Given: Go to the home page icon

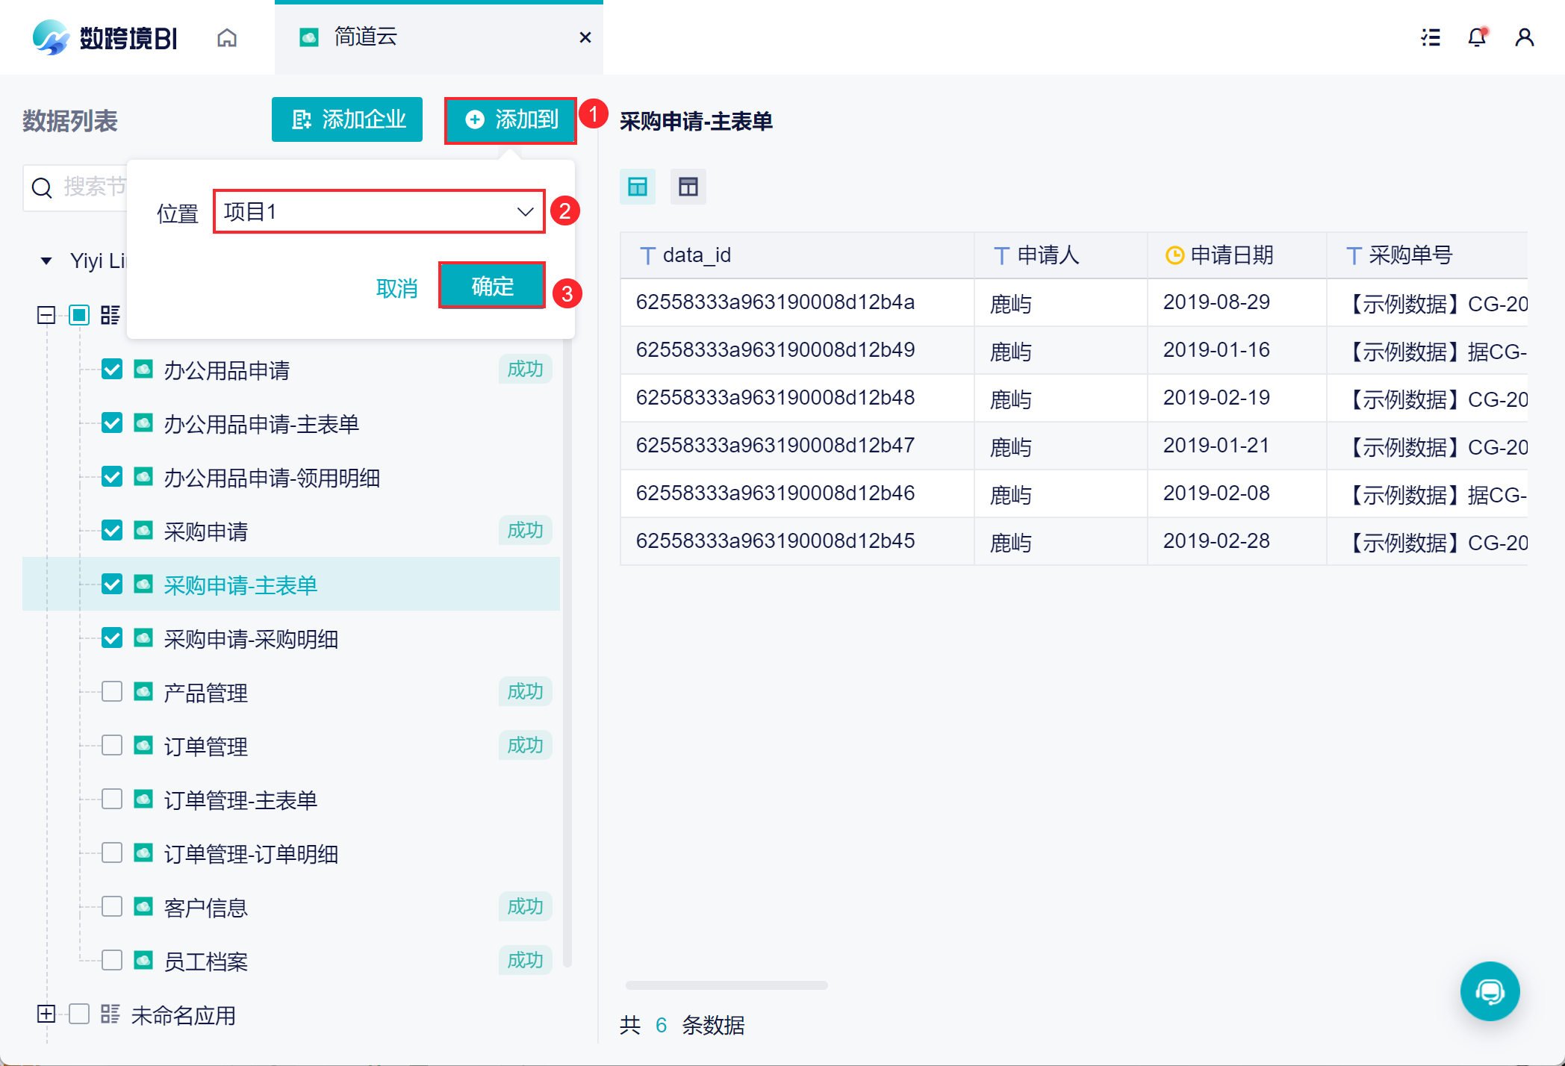Looking at the screenshot, I should click(227, 37).
